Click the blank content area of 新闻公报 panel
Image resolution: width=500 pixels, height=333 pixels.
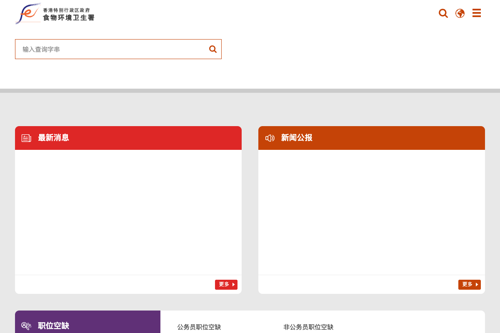(372, 212)
